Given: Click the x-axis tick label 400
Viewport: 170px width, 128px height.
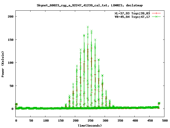Looking at the screenshot, I should pyautogui.click(x=135, y=121).
